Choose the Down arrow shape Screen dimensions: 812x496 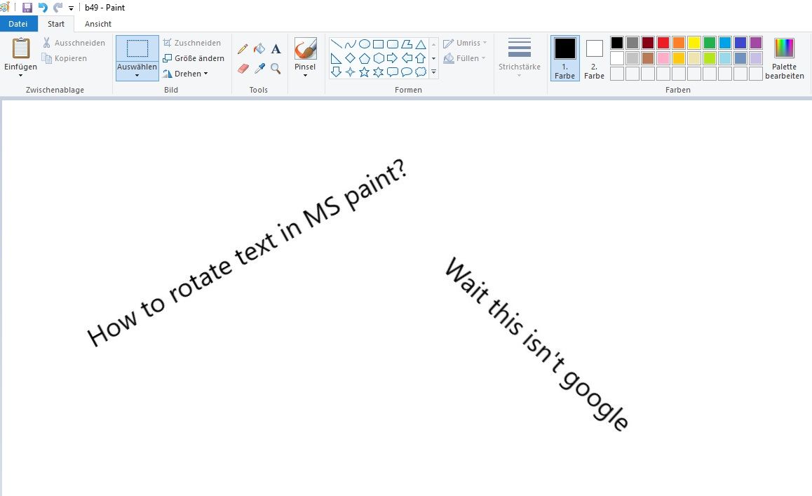pyautogui.click(x=336, y=72)
